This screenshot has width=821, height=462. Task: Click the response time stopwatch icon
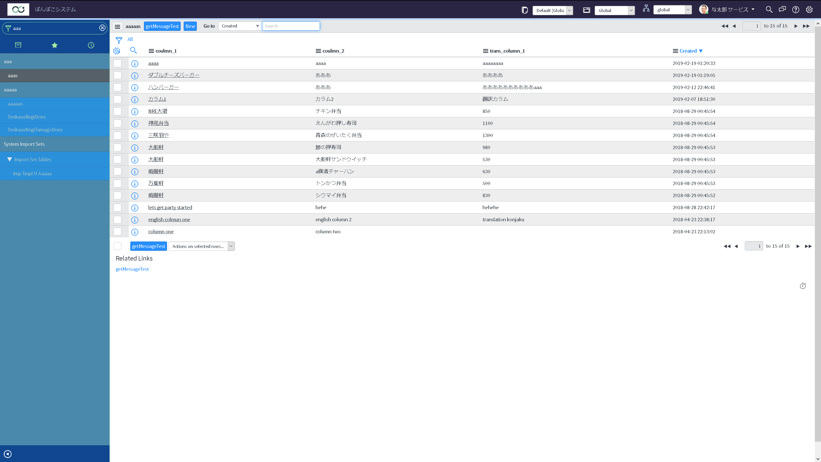click(803, 286)
